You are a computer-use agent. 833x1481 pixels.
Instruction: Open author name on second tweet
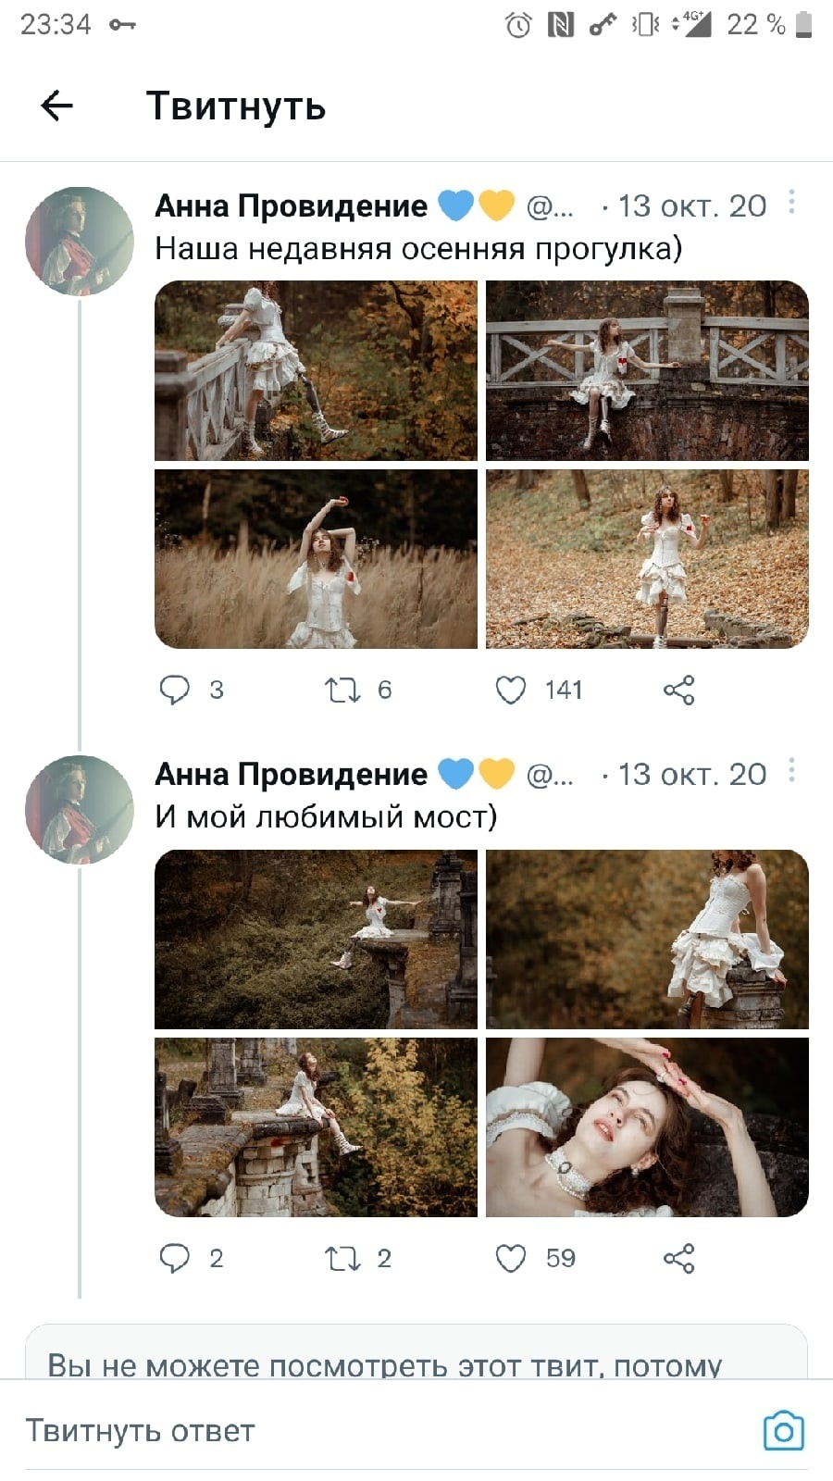291,774
